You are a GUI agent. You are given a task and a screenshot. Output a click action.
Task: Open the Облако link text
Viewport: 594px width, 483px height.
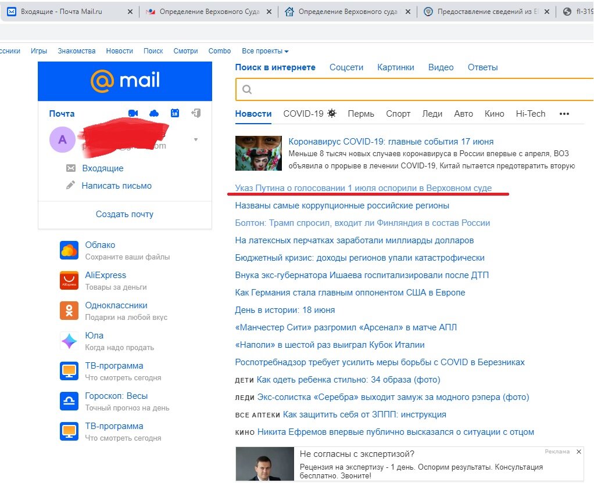100,245
